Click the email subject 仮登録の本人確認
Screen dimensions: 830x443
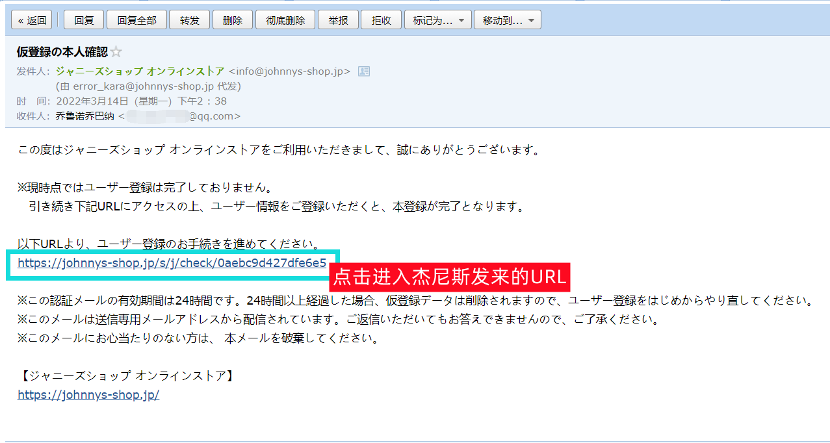click(62, 53)
